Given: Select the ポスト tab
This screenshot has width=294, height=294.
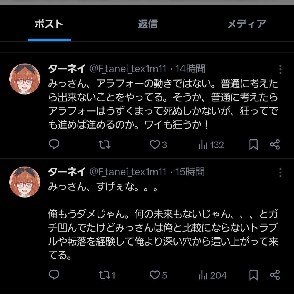Looking at the screenshot, I should click(x=49, y=24).
